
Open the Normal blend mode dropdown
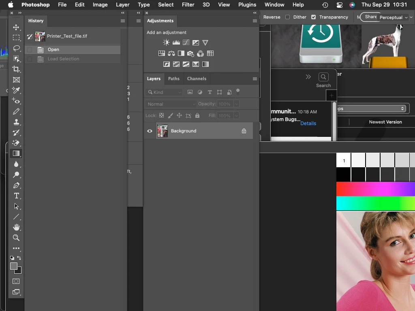[171, 104]
